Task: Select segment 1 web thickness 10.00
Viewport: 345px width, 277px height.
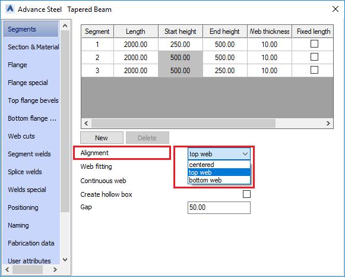Action: pos(270,45)
